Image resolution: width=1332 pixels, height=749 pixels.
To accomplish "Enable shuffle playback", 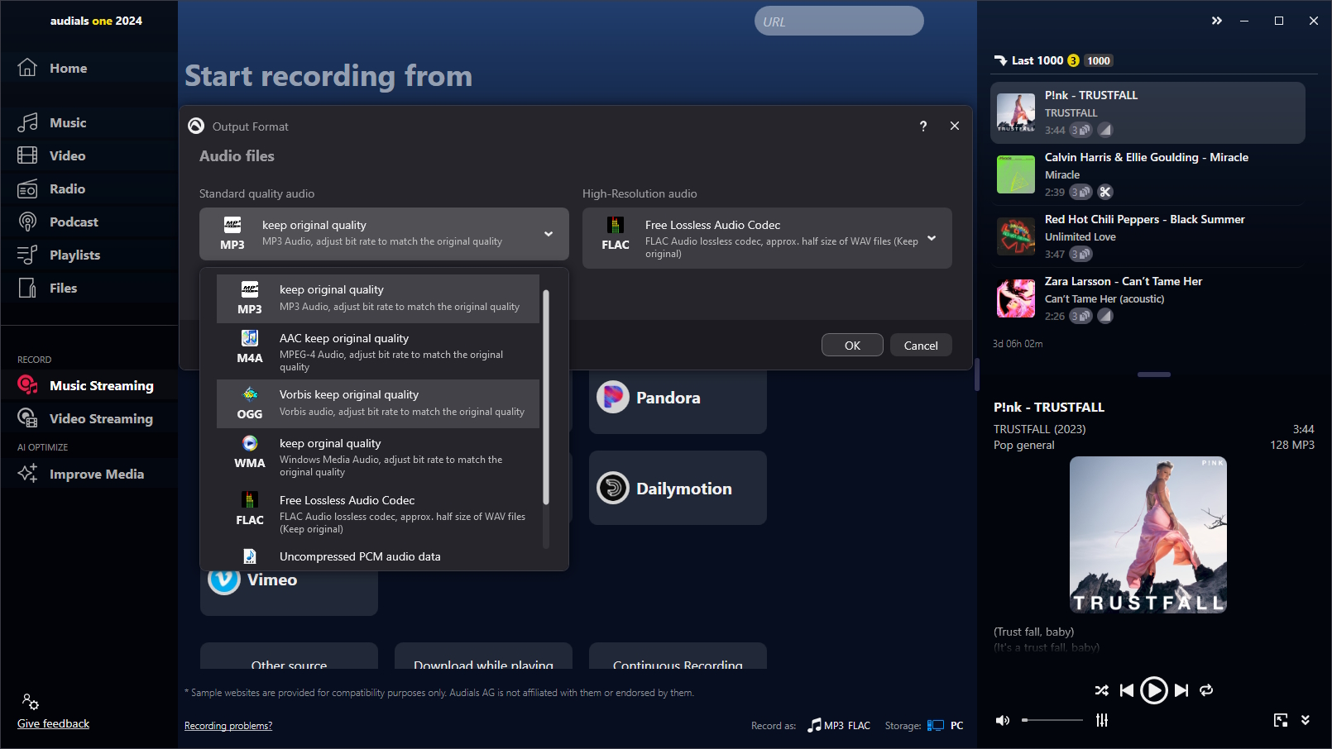I will 1101,690.
